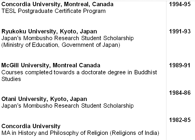
Task: Click the Otani University, Kyoto, Japan heading
Action: point(44,99)
